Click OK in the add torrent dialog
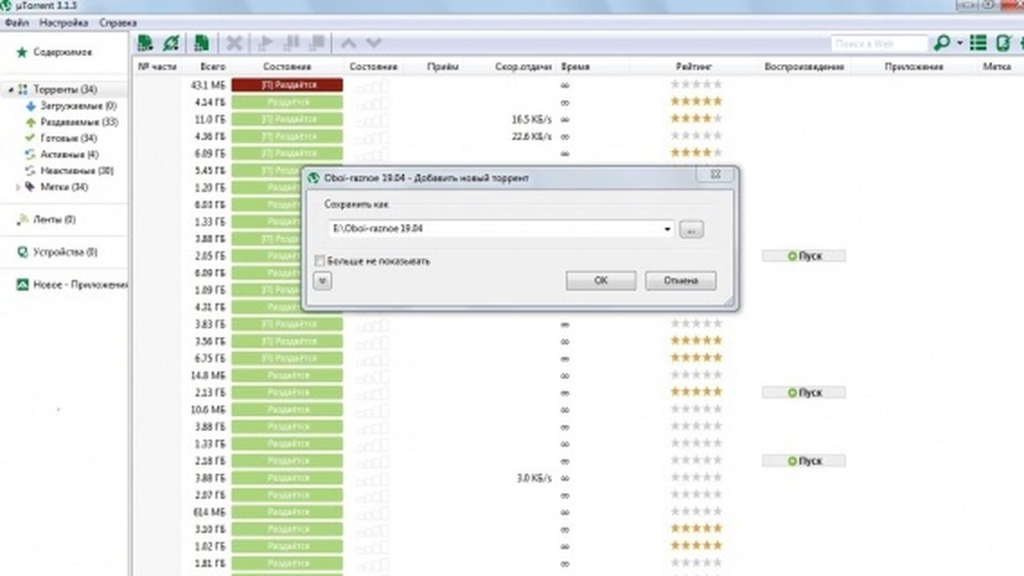 [x=601, y=281]
